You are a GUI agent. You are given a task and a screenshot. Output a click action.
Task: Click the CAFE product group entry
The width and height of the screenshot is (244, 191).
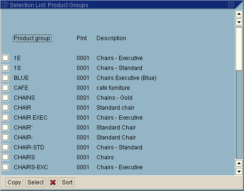pyautogui.click(x=21, y=88)
